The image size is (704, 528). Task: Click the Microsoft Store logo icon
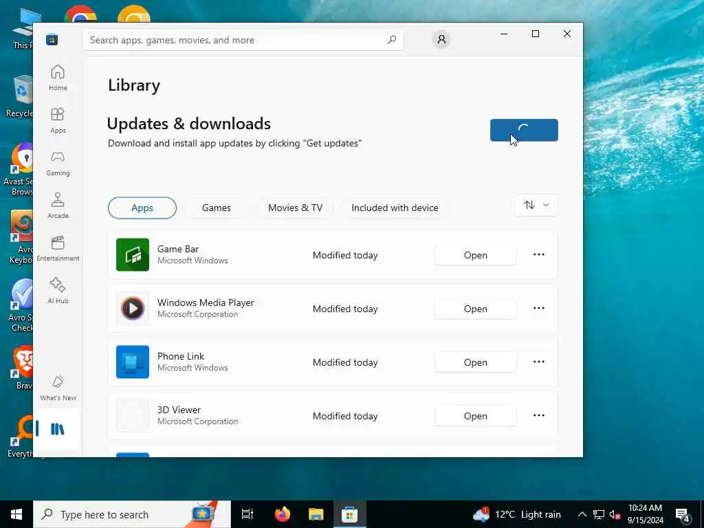52,40
